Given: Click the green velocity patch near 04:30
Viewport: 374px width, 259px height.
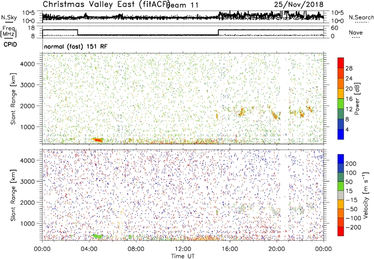Looking at the screenshot, I should [98, 237].
